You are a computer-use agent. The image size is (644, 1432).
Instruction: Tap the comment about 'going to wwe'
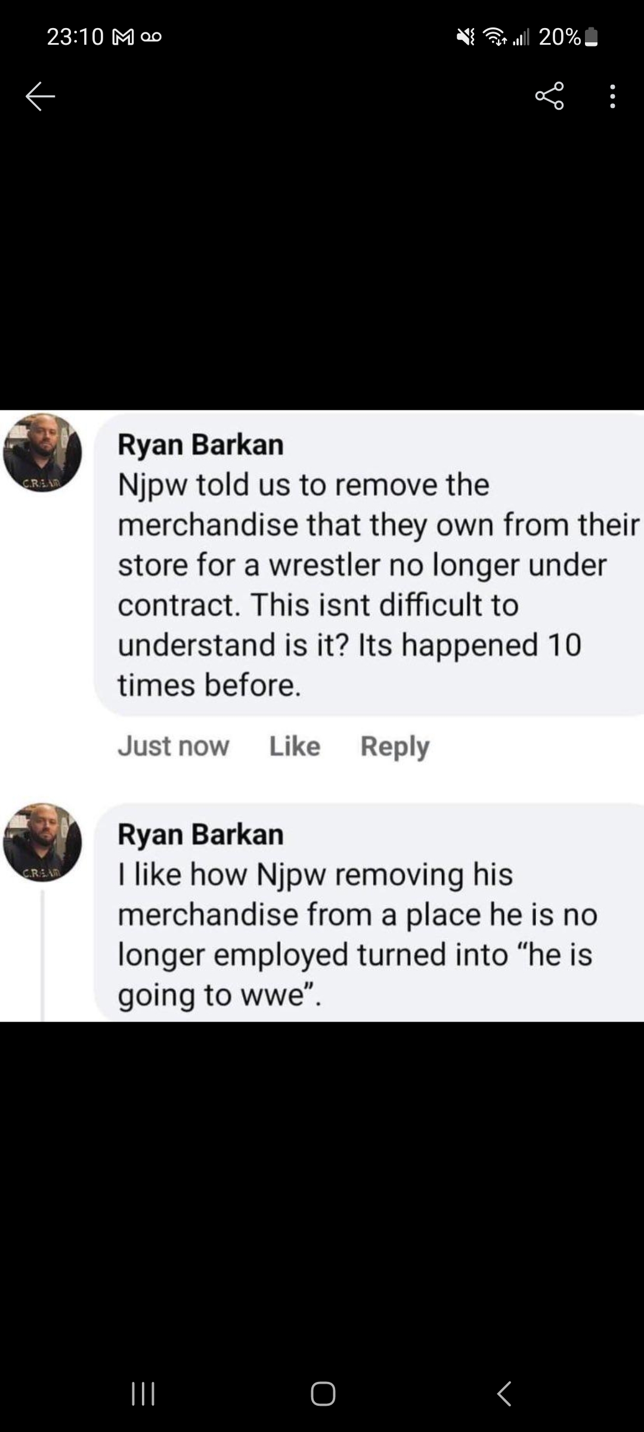357,934
